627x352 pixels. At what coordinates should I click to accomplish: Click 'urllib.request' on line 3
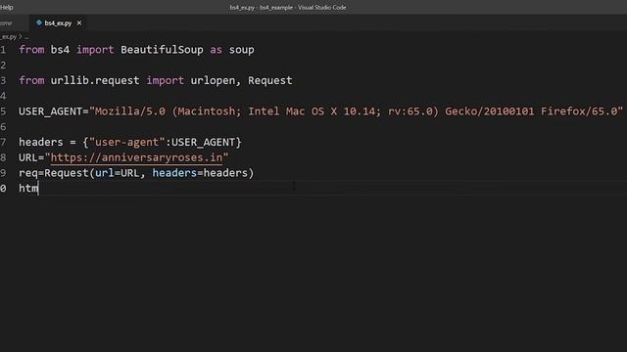[x=95, y=80]
